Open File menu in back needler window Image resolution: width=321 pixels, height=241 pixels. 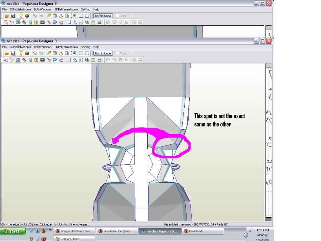[x=4, y=9]
